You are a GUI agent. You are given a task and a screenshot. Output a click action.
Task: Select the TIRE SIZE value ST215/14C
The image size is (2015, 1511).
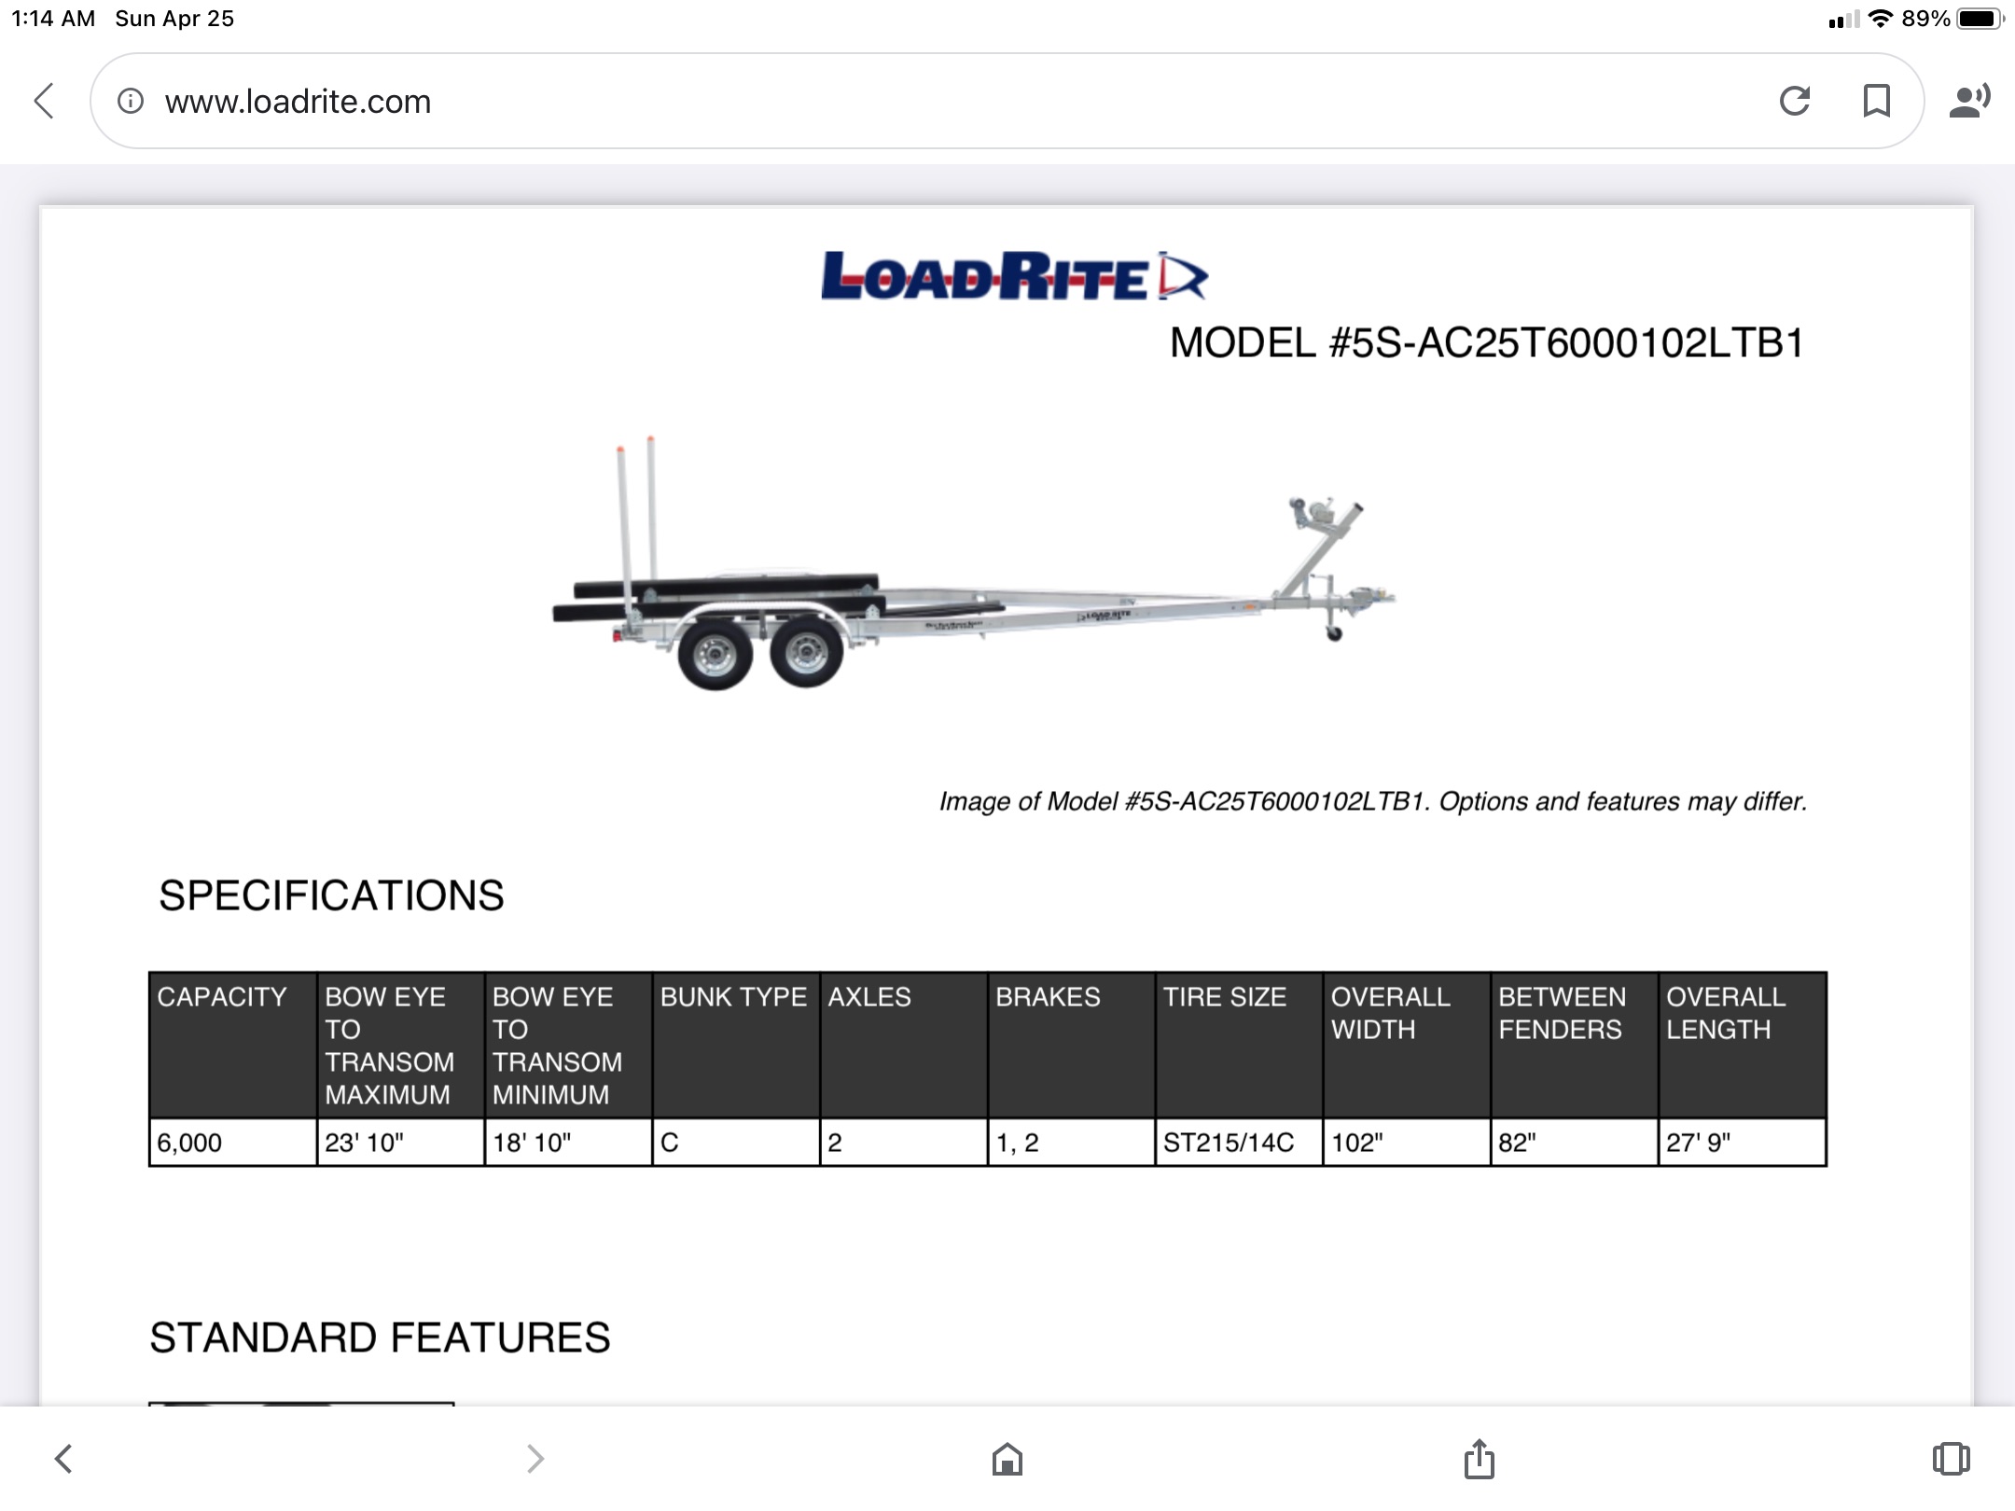click(1228, 1143)
